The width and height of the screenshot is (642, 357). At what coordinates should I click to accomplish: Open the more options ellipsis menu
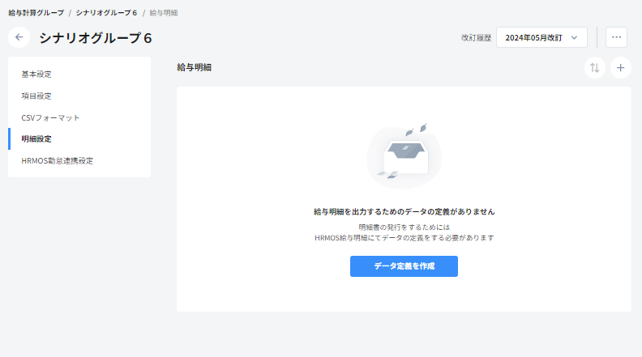tap(616, 37)
